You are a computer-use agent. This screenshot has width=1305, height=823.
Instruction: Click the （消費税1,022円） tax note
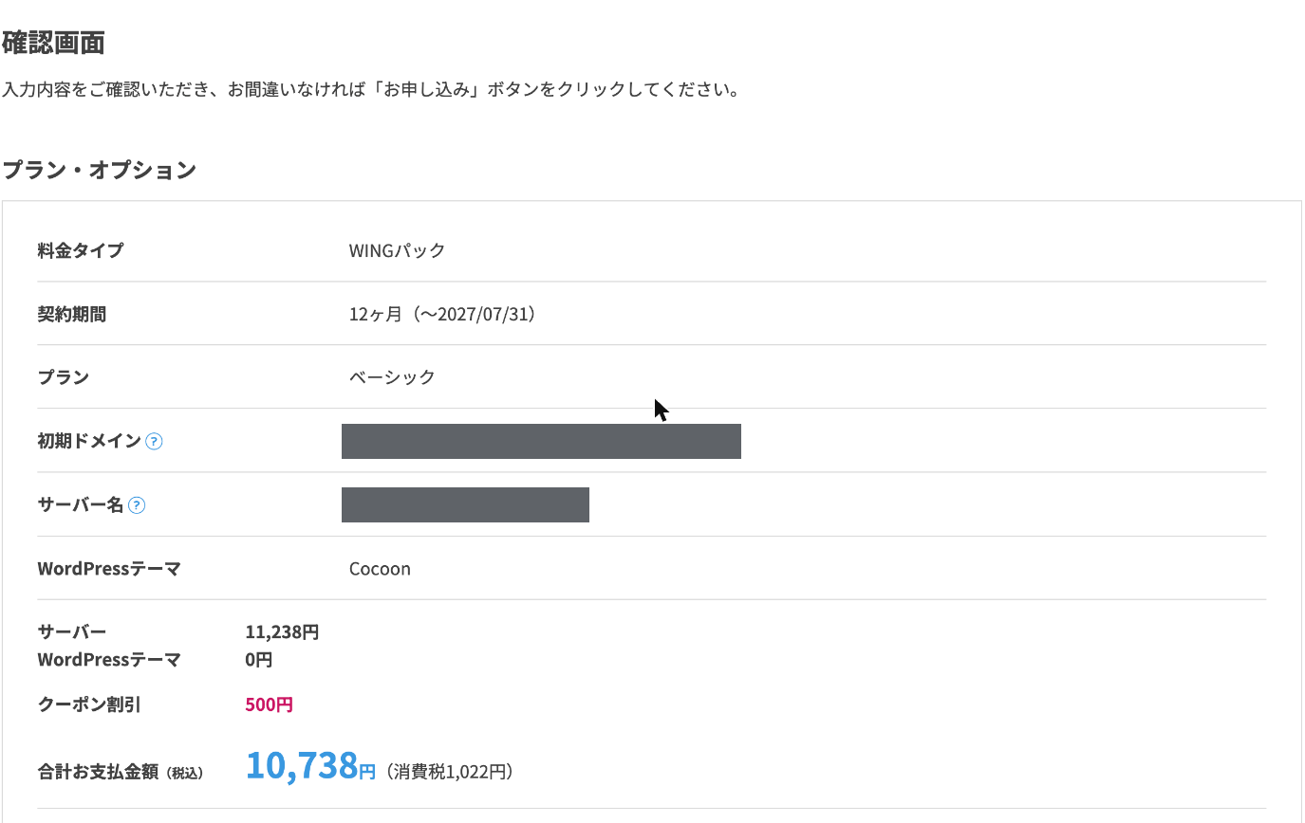click(451, 772)
